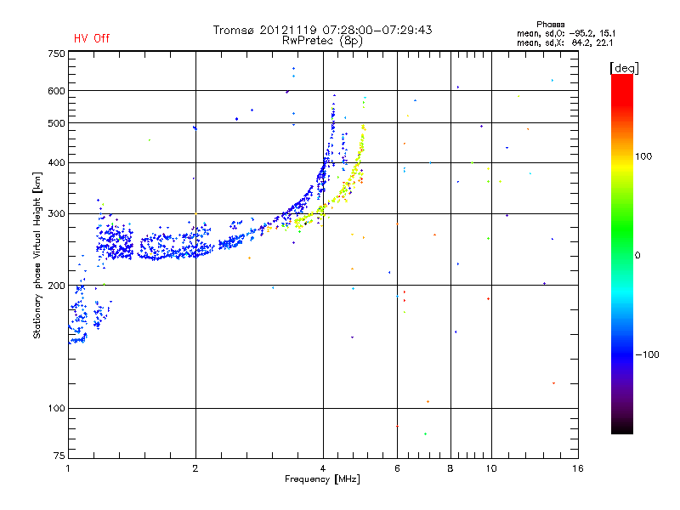Click the 'Frequency [MHz]' x-axis label
This screenshot has height=510, width=680.
[322, 479]
